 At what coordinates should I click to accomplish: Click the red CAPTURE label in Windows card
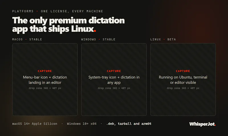coord(114,71)
